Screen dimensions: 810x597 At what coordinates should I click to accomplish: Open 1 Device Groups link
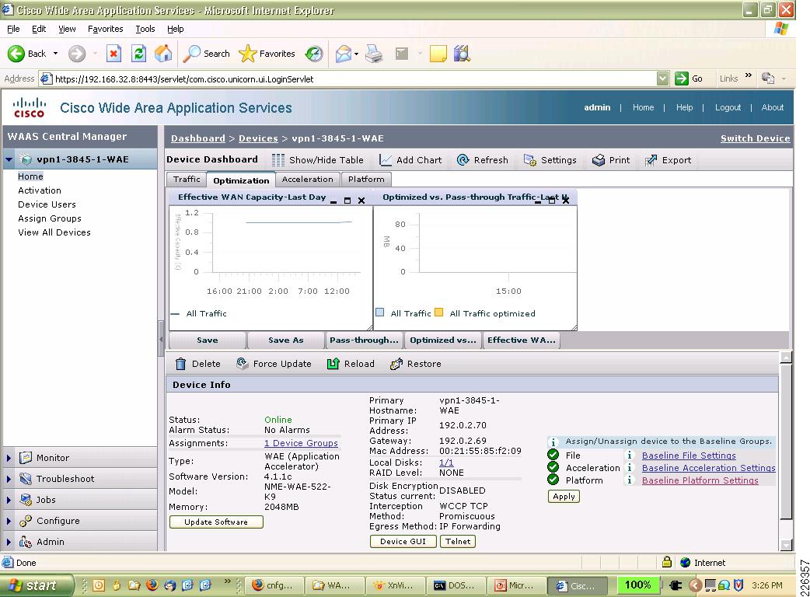pos(301,443)
